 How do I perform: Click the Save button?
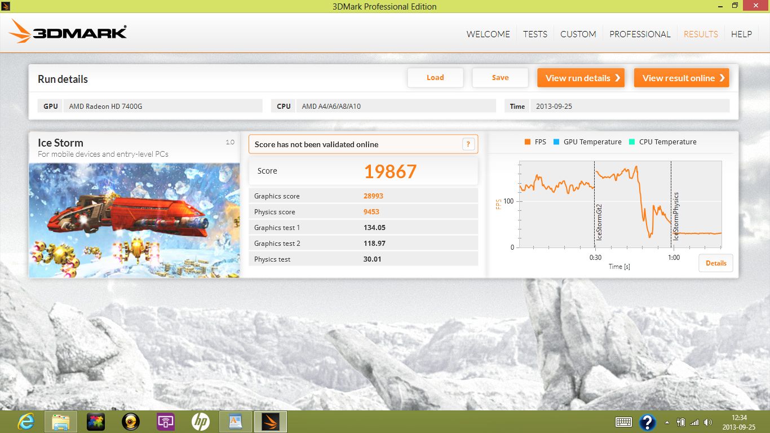click(500, 78)
